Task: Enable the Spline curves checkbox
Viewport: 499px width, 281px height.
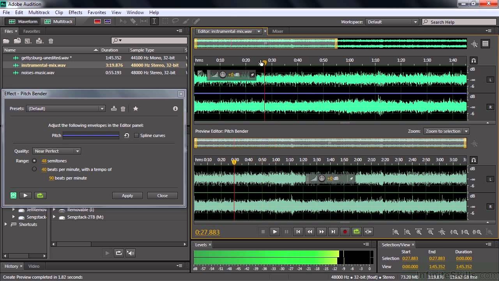Action: pos(136,135)
